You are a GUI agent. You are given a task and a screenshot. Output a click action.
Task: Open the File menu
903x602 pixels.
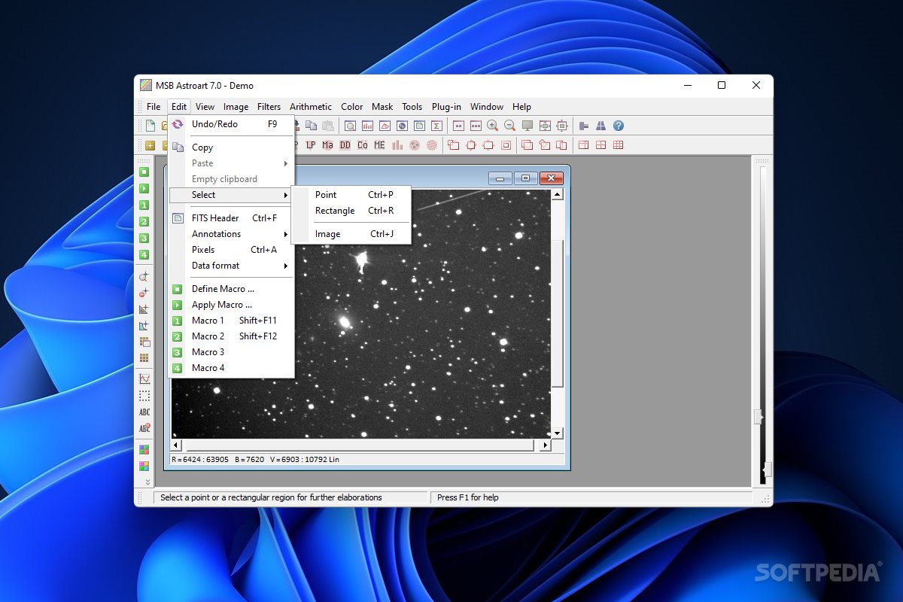click(x=154, y=107)
